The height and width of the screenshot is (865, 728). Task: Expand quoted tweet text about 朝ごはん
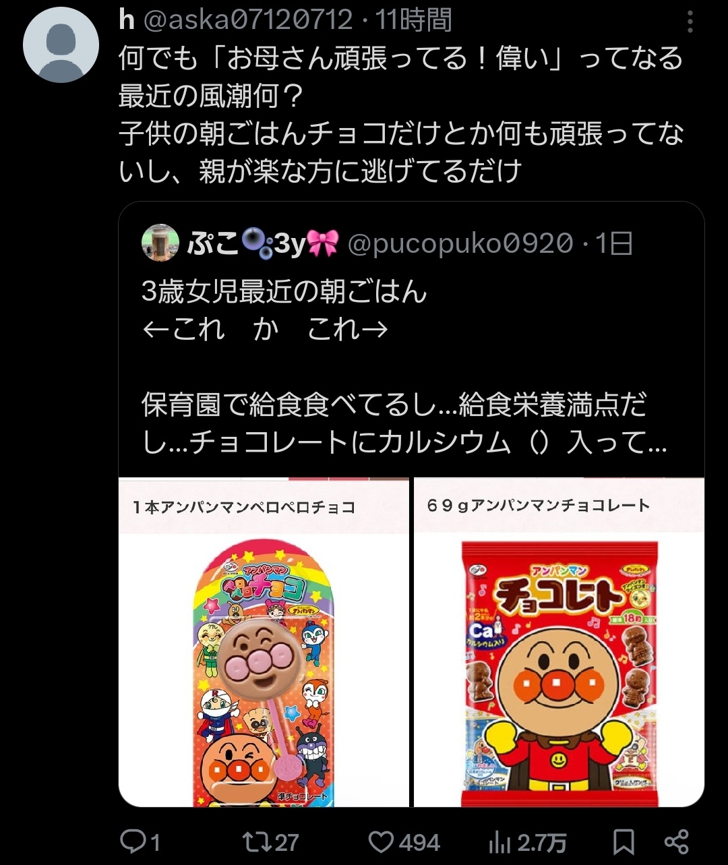pos(404,366)
